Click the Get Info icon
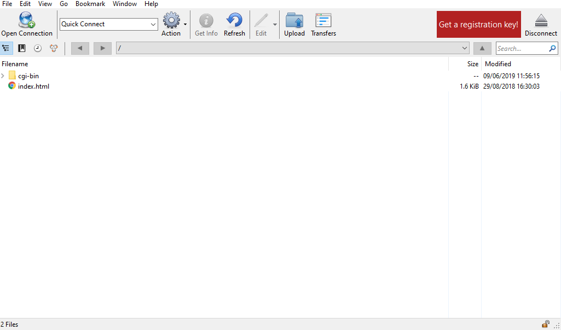 pos(206,20)
